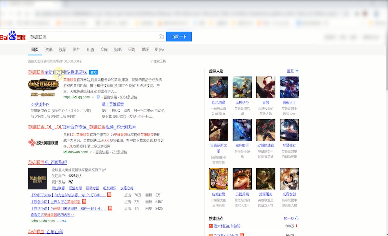Open dropdown arrow after lol.duowan.com URL
388x236 pixels.
coord(91,152)
